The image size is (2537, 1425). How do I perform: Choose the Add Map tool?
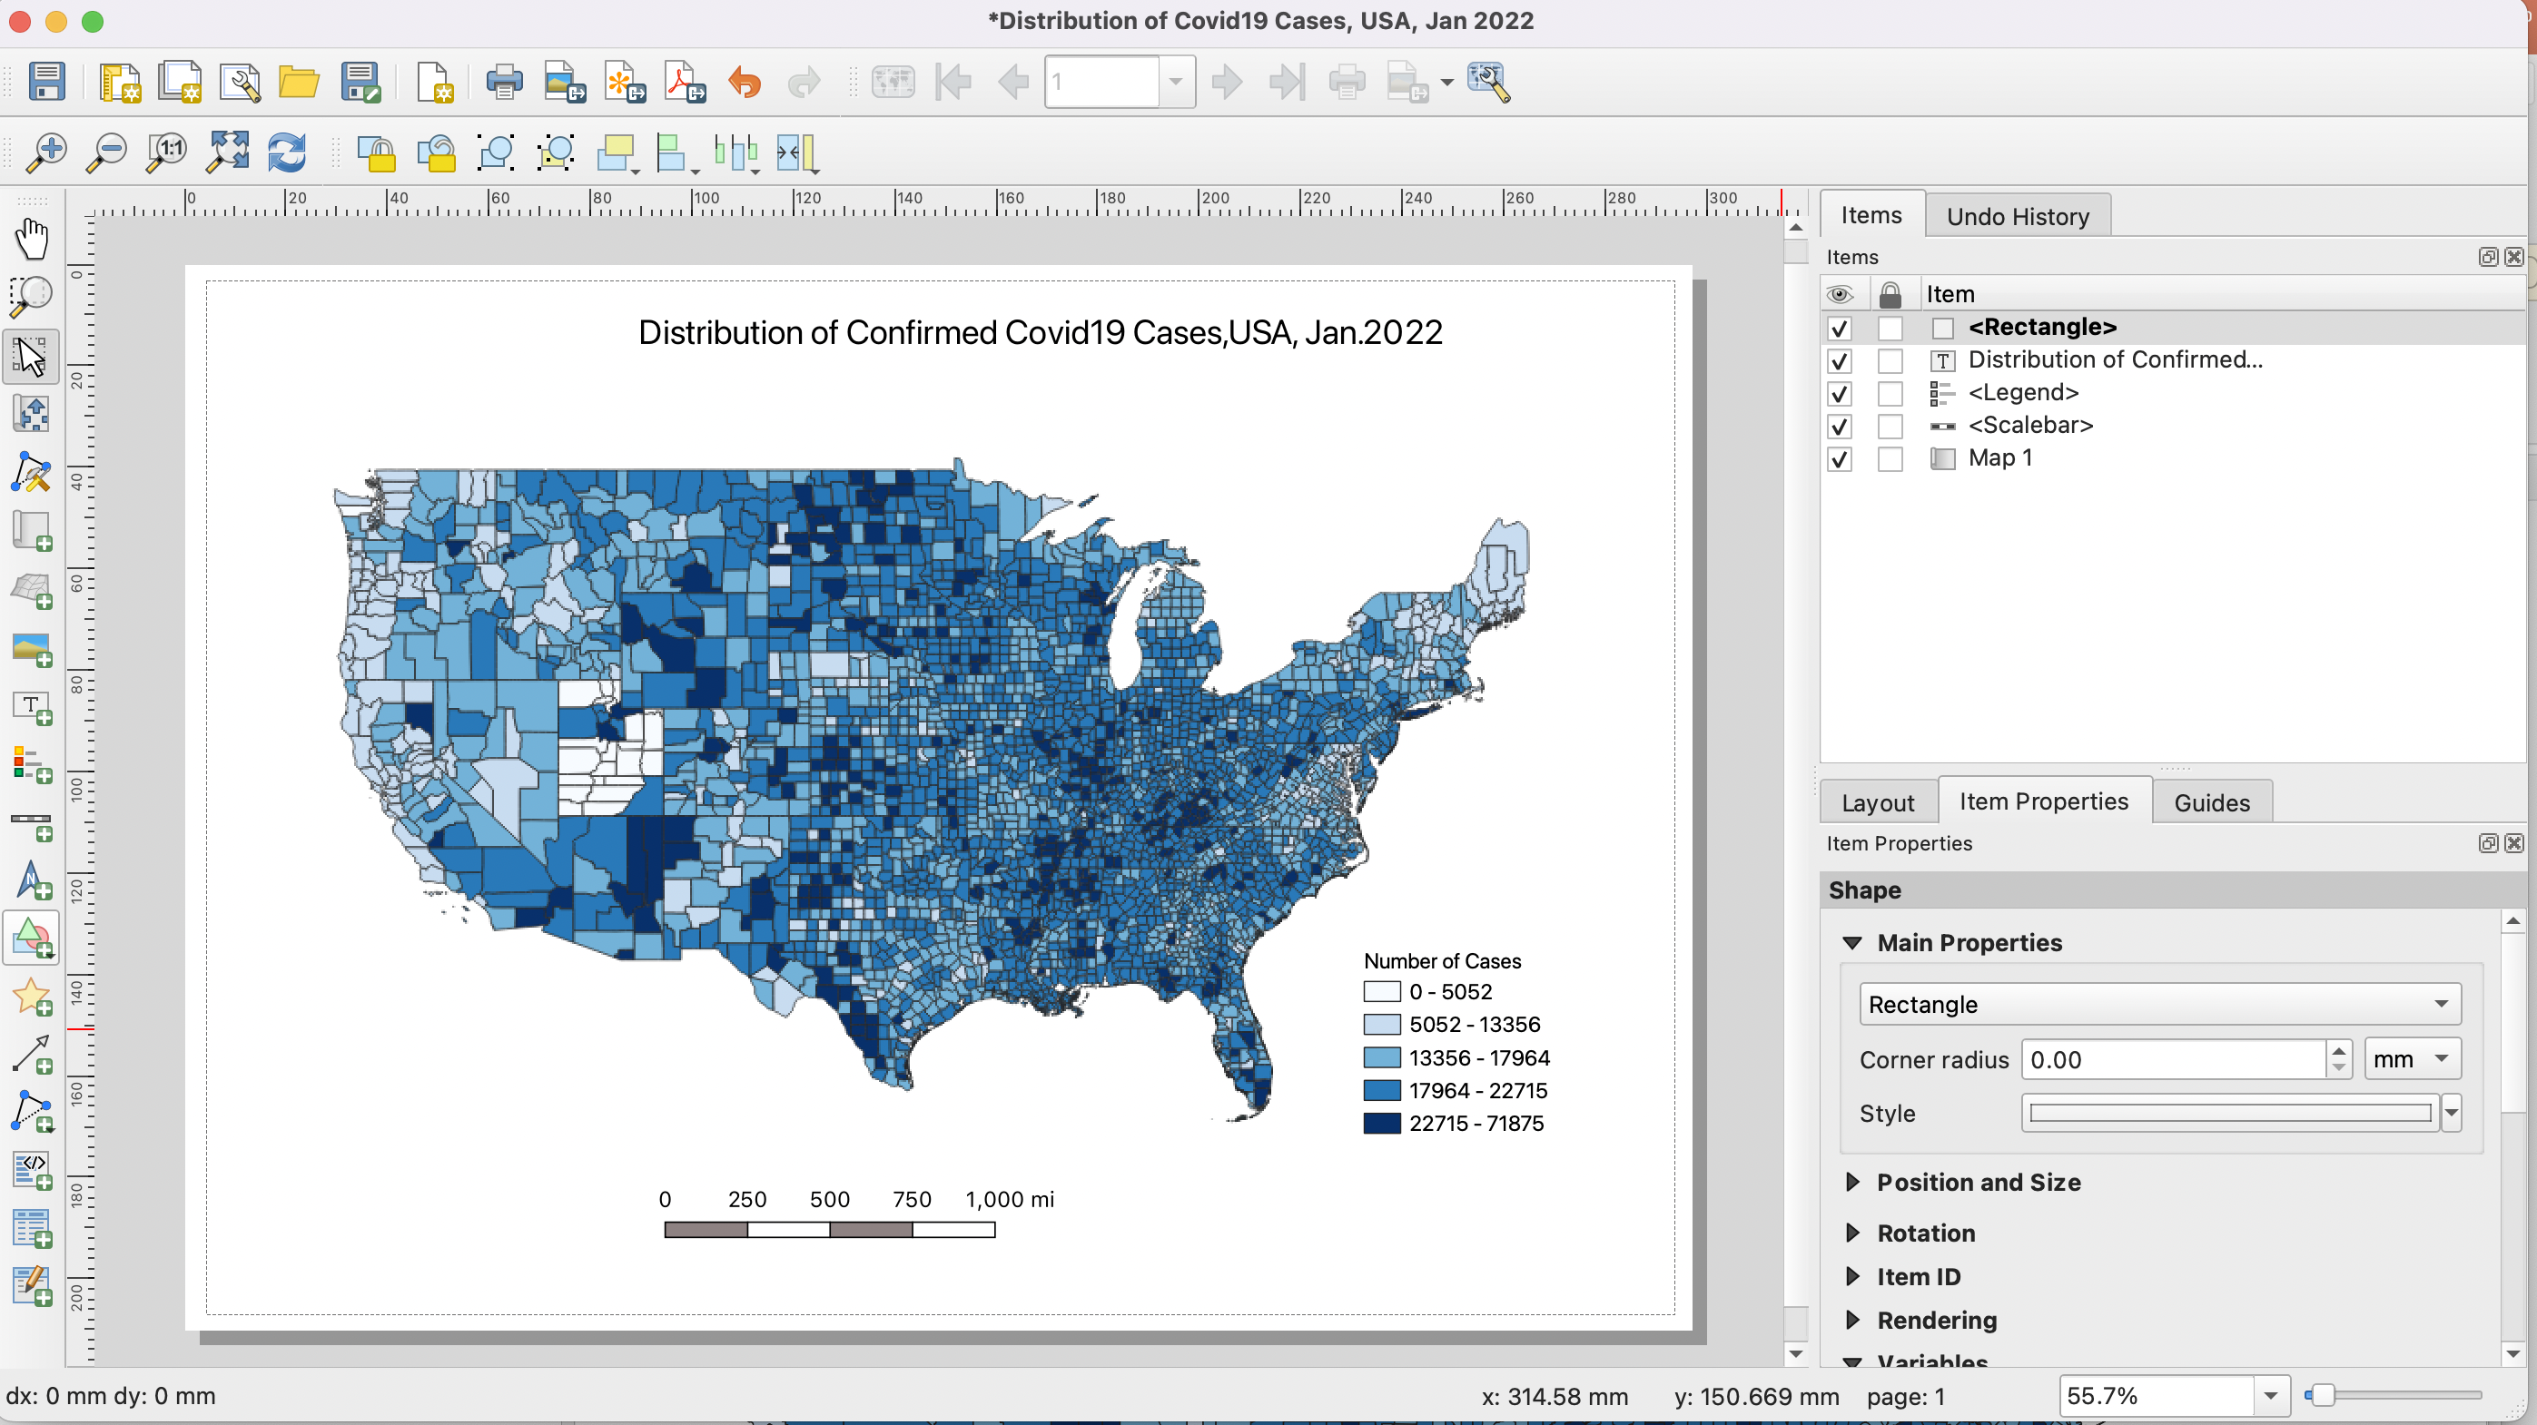click(32, 530)
